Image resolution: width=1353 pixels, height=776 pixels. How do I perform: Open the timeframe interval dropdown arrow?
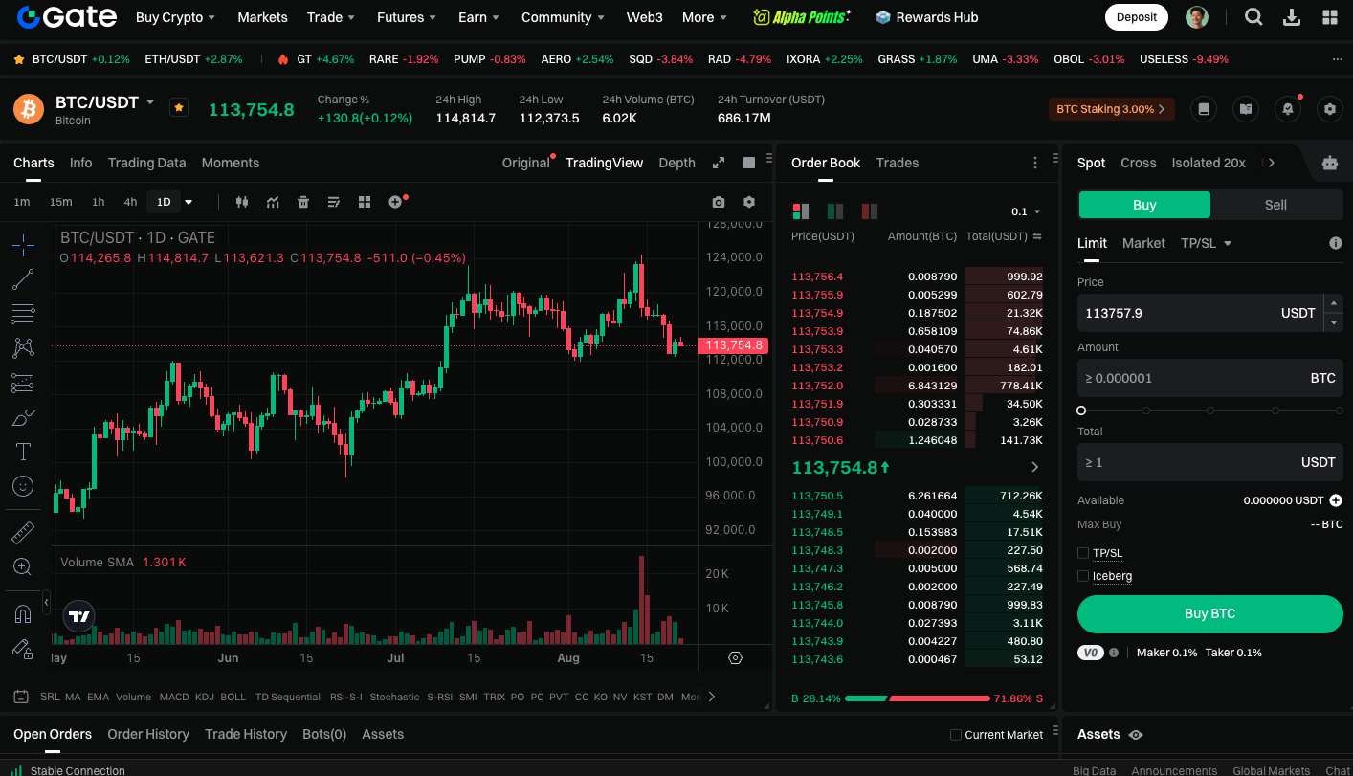(189, 202)
